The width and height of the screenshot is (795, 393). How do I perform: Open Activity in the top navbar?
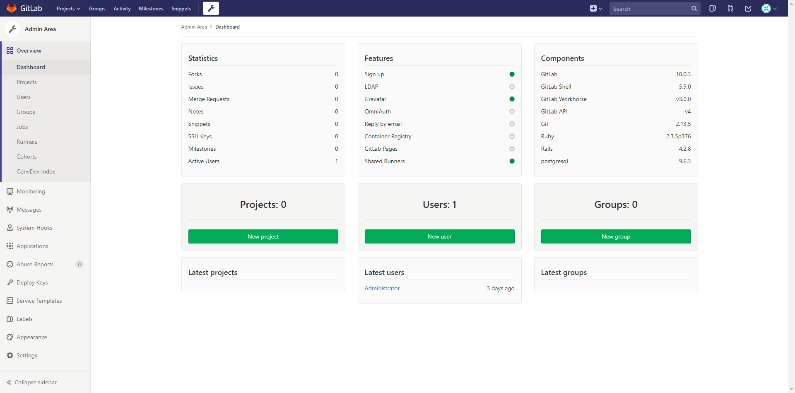(x=122, y=8)
